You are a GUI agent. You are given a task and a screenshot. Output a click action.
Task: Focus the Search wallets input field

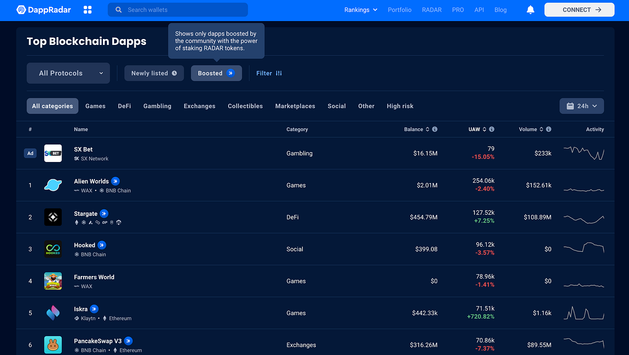[x=178, y=9]
